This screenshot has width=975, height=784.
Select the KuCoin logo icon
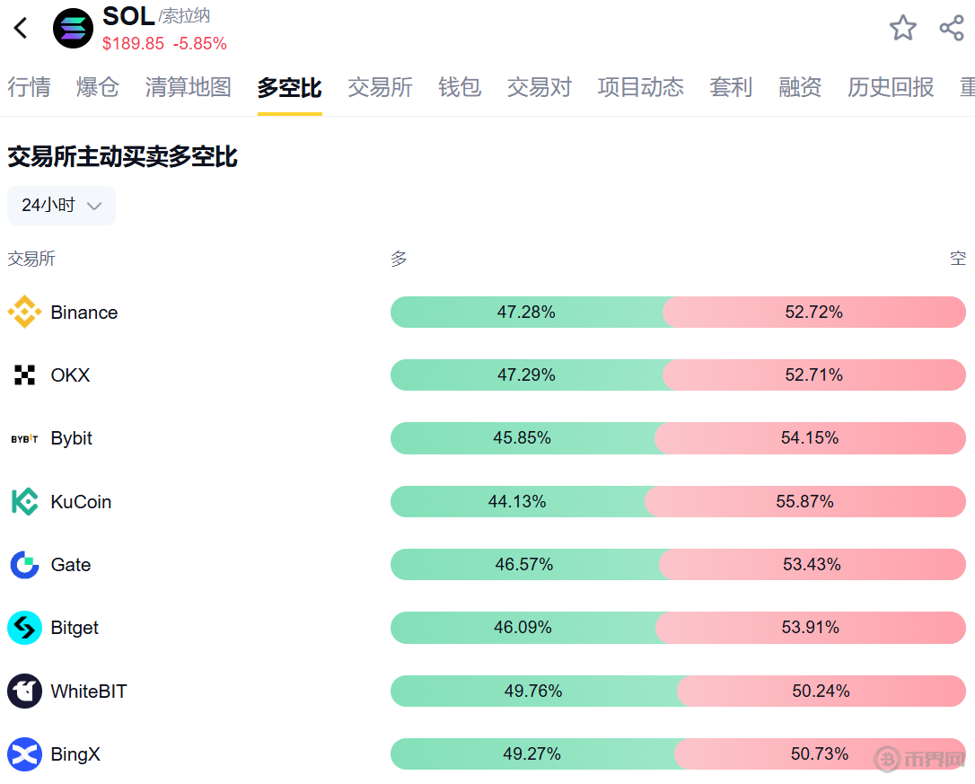click(24, 501)
